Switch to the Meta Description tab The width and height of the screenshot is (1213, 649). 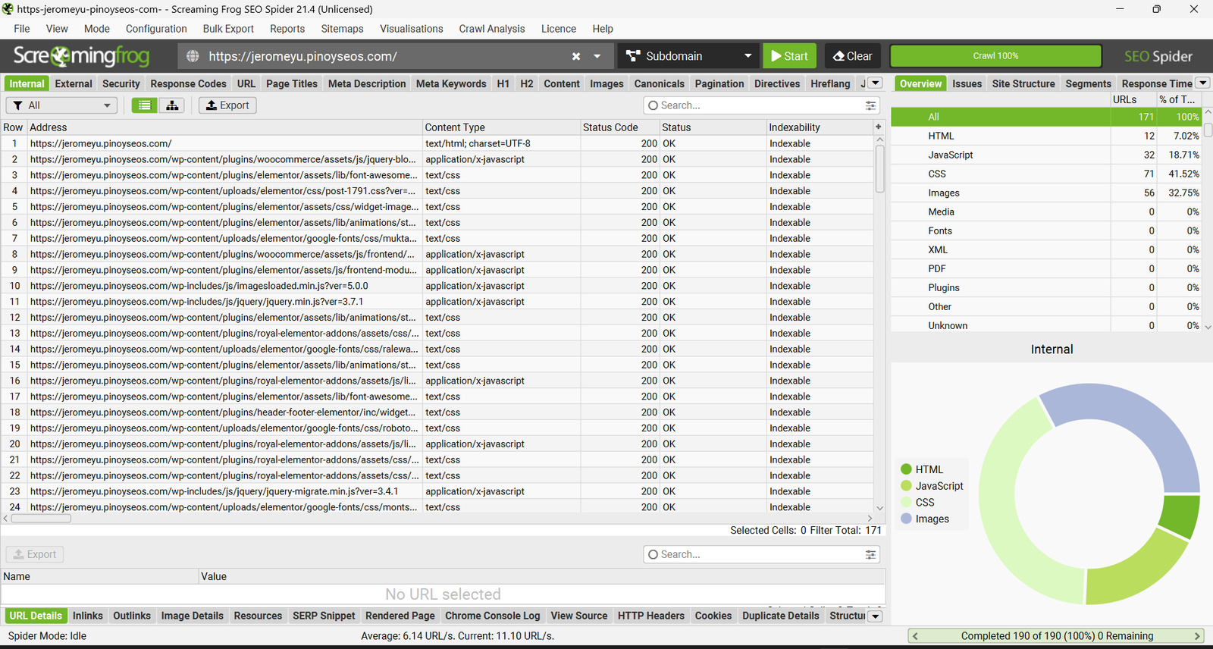[367, 83]
